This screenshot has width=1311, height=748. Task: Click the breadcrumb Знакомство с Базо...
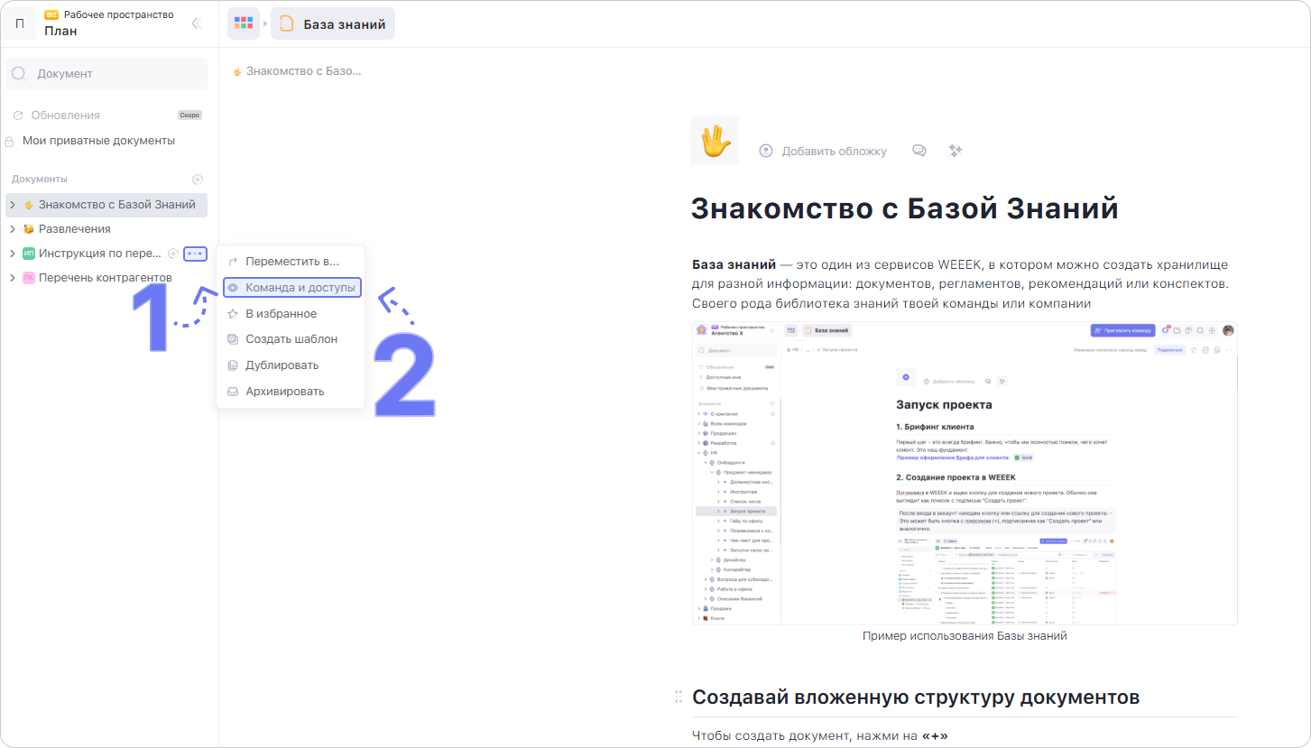click(x=297, y=70)
